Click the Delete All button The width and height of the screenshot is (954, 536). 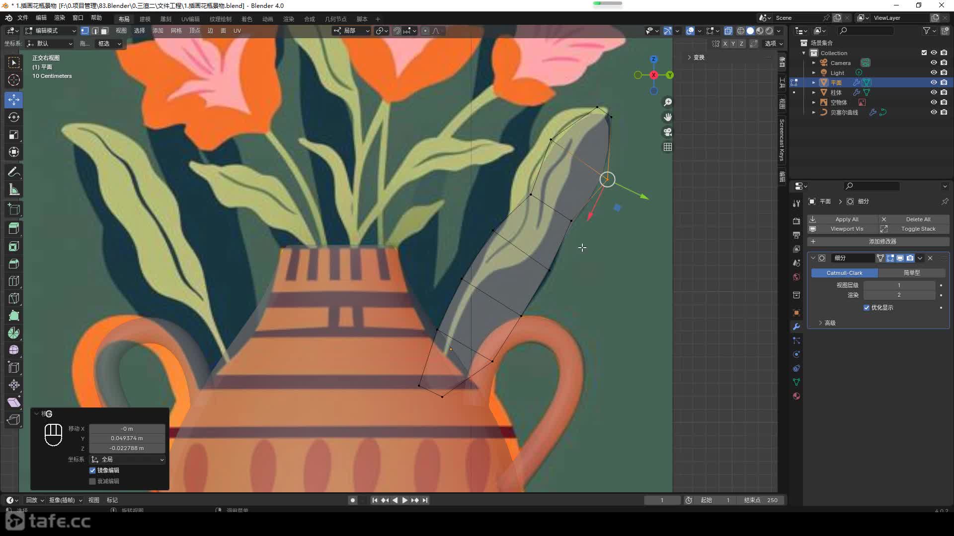(x=914, y=219)
